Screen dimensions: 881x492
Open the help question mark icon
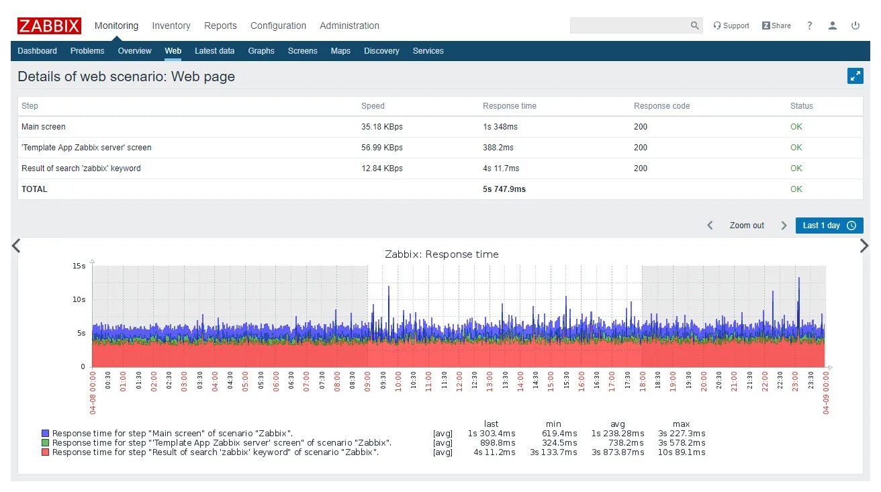coord(810,26)
